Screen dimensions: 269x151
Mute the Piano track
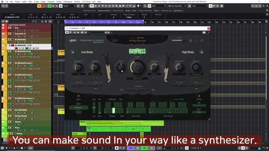pos(10,128)
